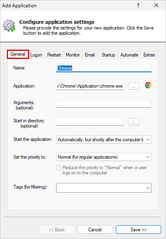Browse for Start in directory folder
Screen dimensions: 166x239
click(x=134, y=122)
